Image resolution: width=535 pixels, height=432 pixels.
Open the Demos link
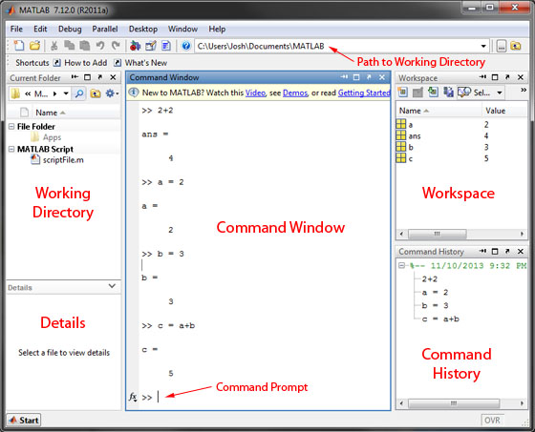[x=295, y=93]
